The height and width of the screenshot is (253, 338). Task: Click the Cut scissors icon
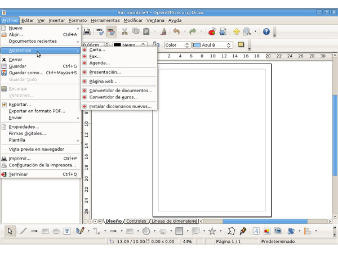pos(124,31)
